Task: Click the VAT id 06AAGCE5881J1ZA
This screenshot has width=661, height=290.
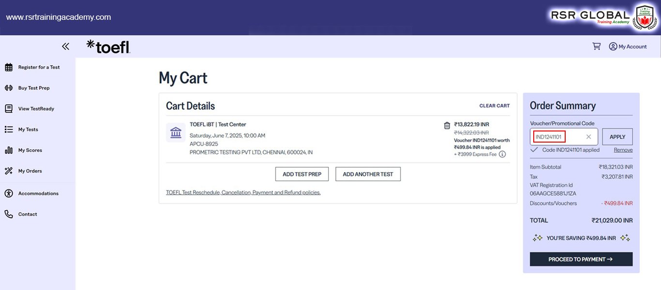Action: point(553,193)
